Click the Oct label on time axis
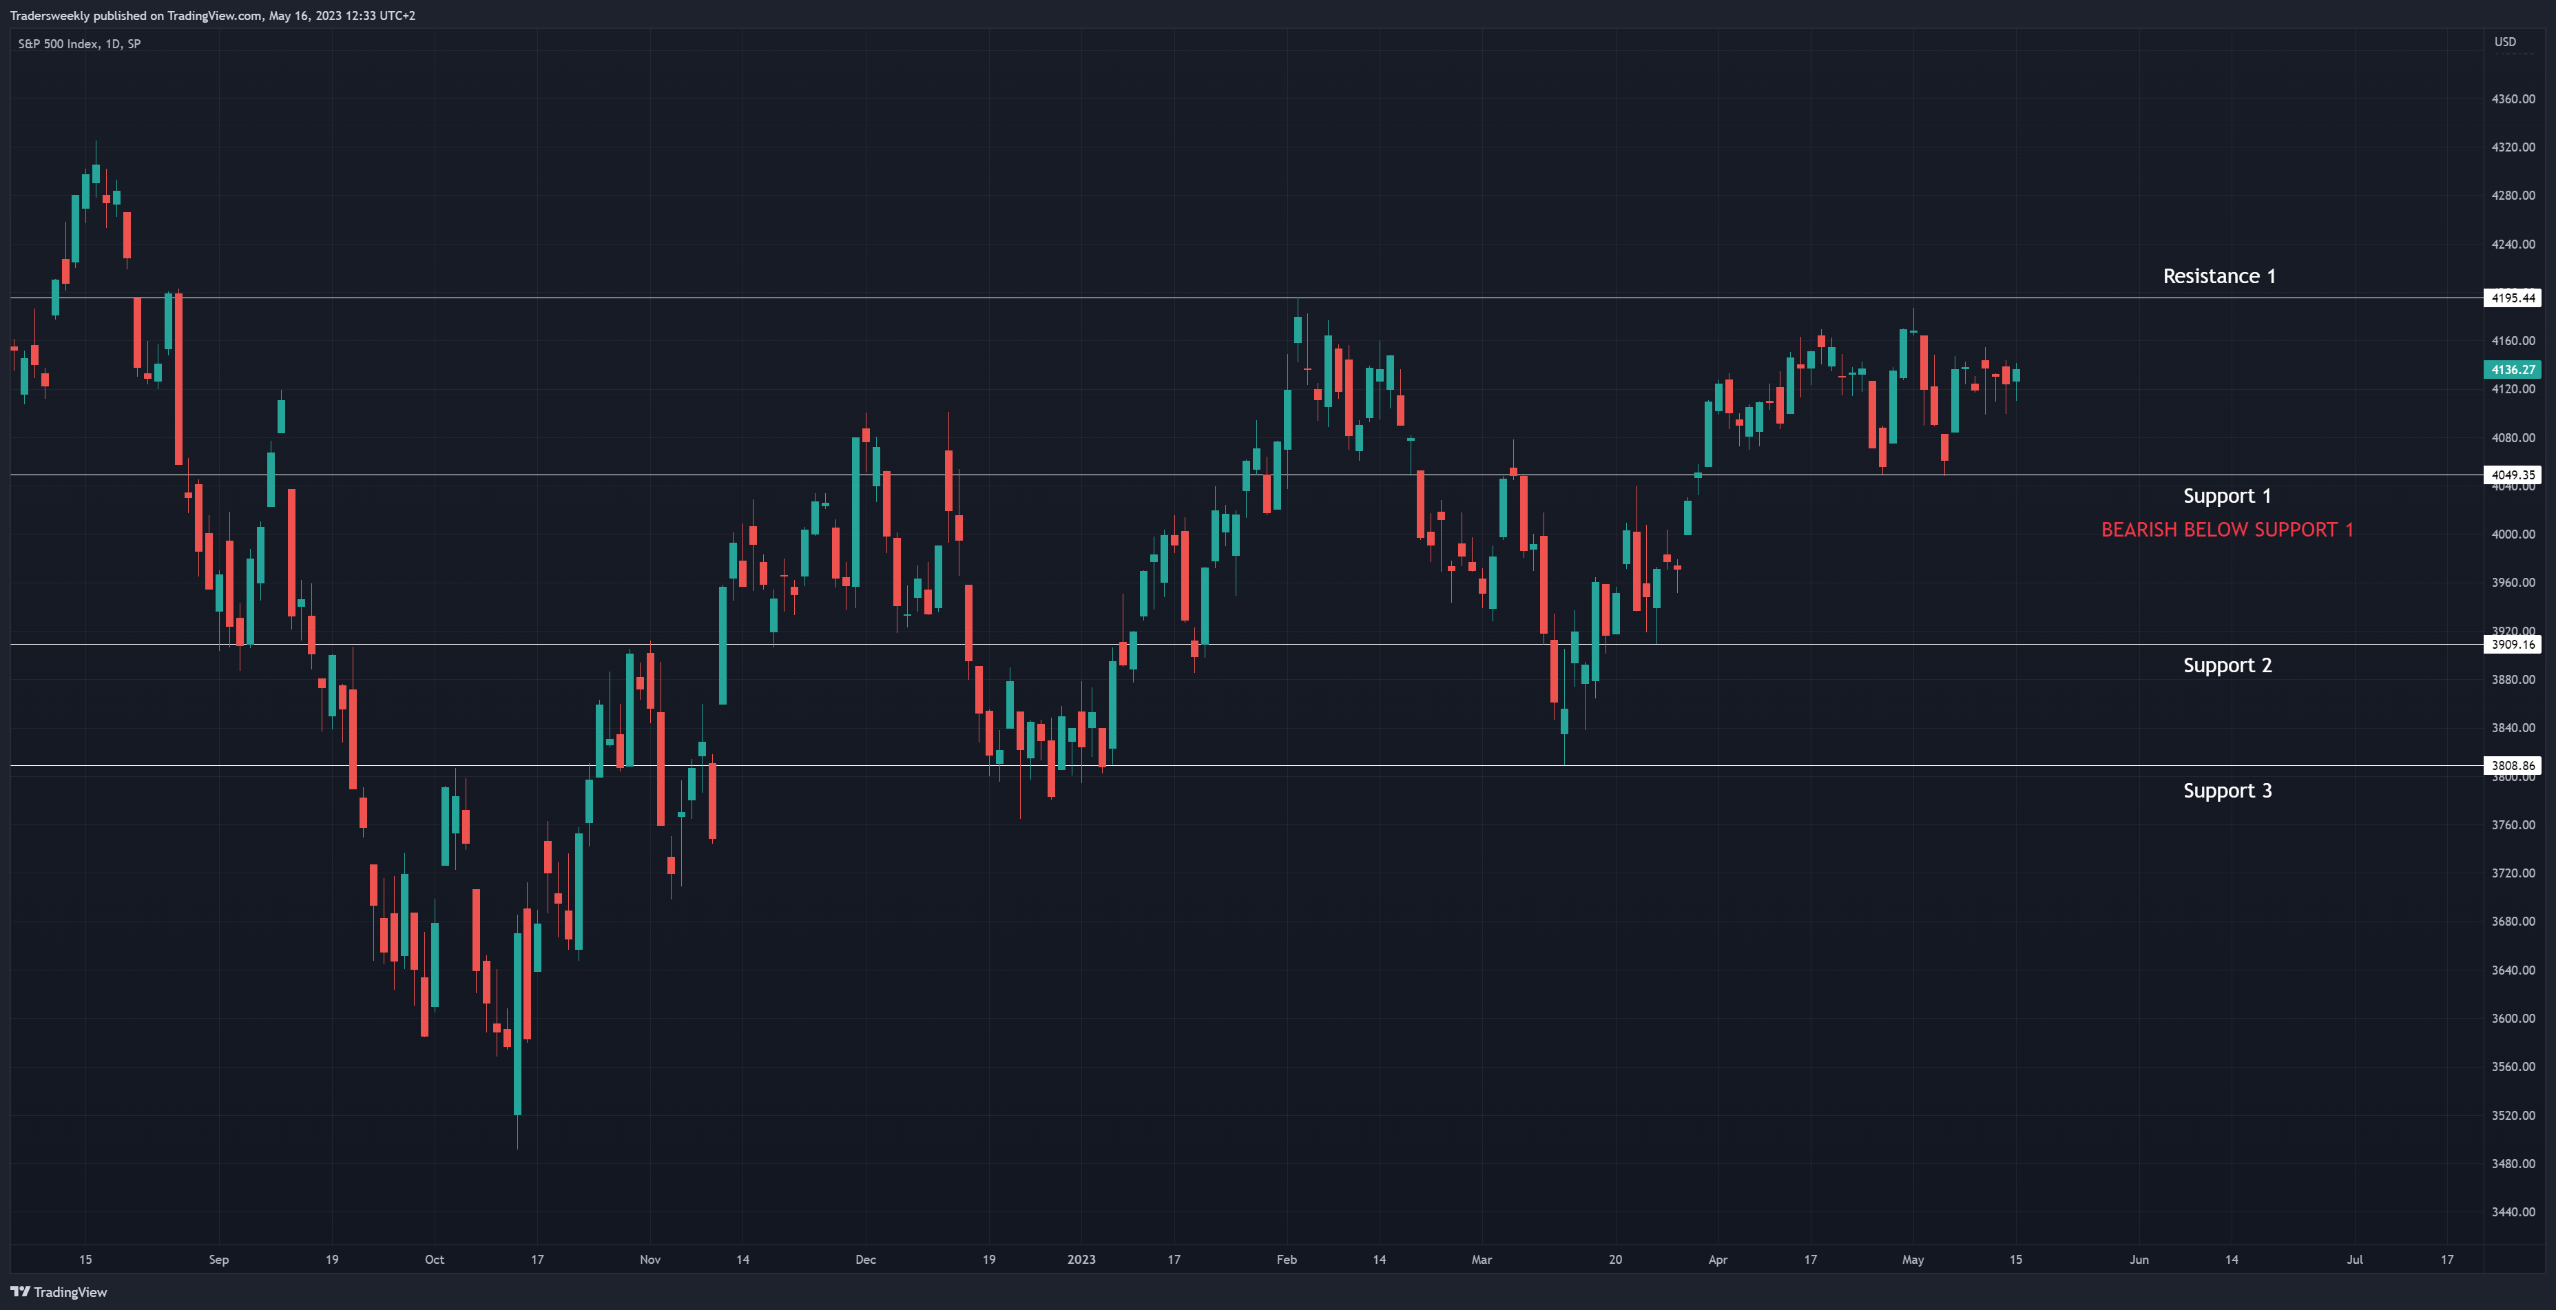The image size is (2556, 1310). pos(435,1260)
